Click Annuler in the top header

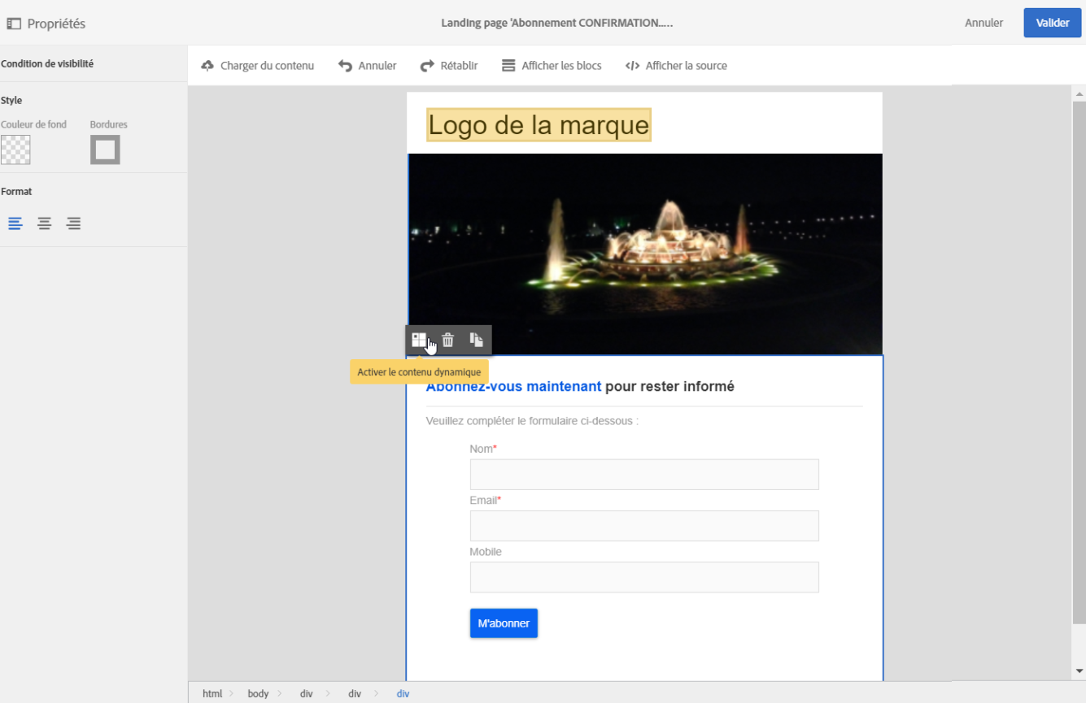click(984, 23)
